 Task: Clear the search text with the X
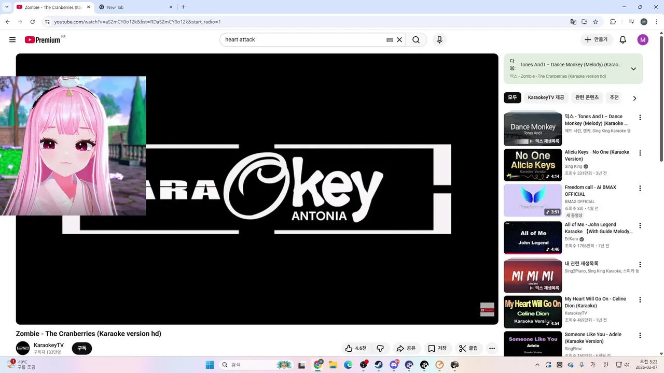399,40
